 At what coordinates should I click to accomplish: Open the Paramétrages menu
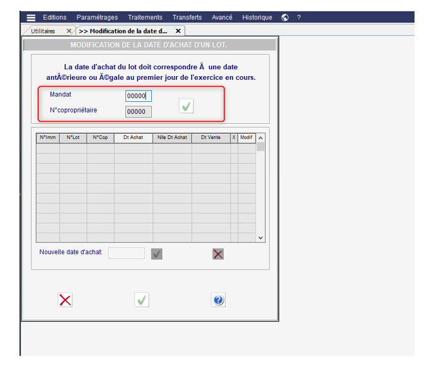coord(97,18)
